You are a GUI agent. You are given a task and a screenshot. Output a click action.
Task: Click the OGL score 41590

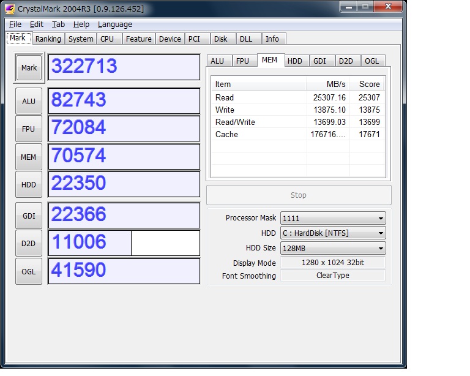(124, 271)
